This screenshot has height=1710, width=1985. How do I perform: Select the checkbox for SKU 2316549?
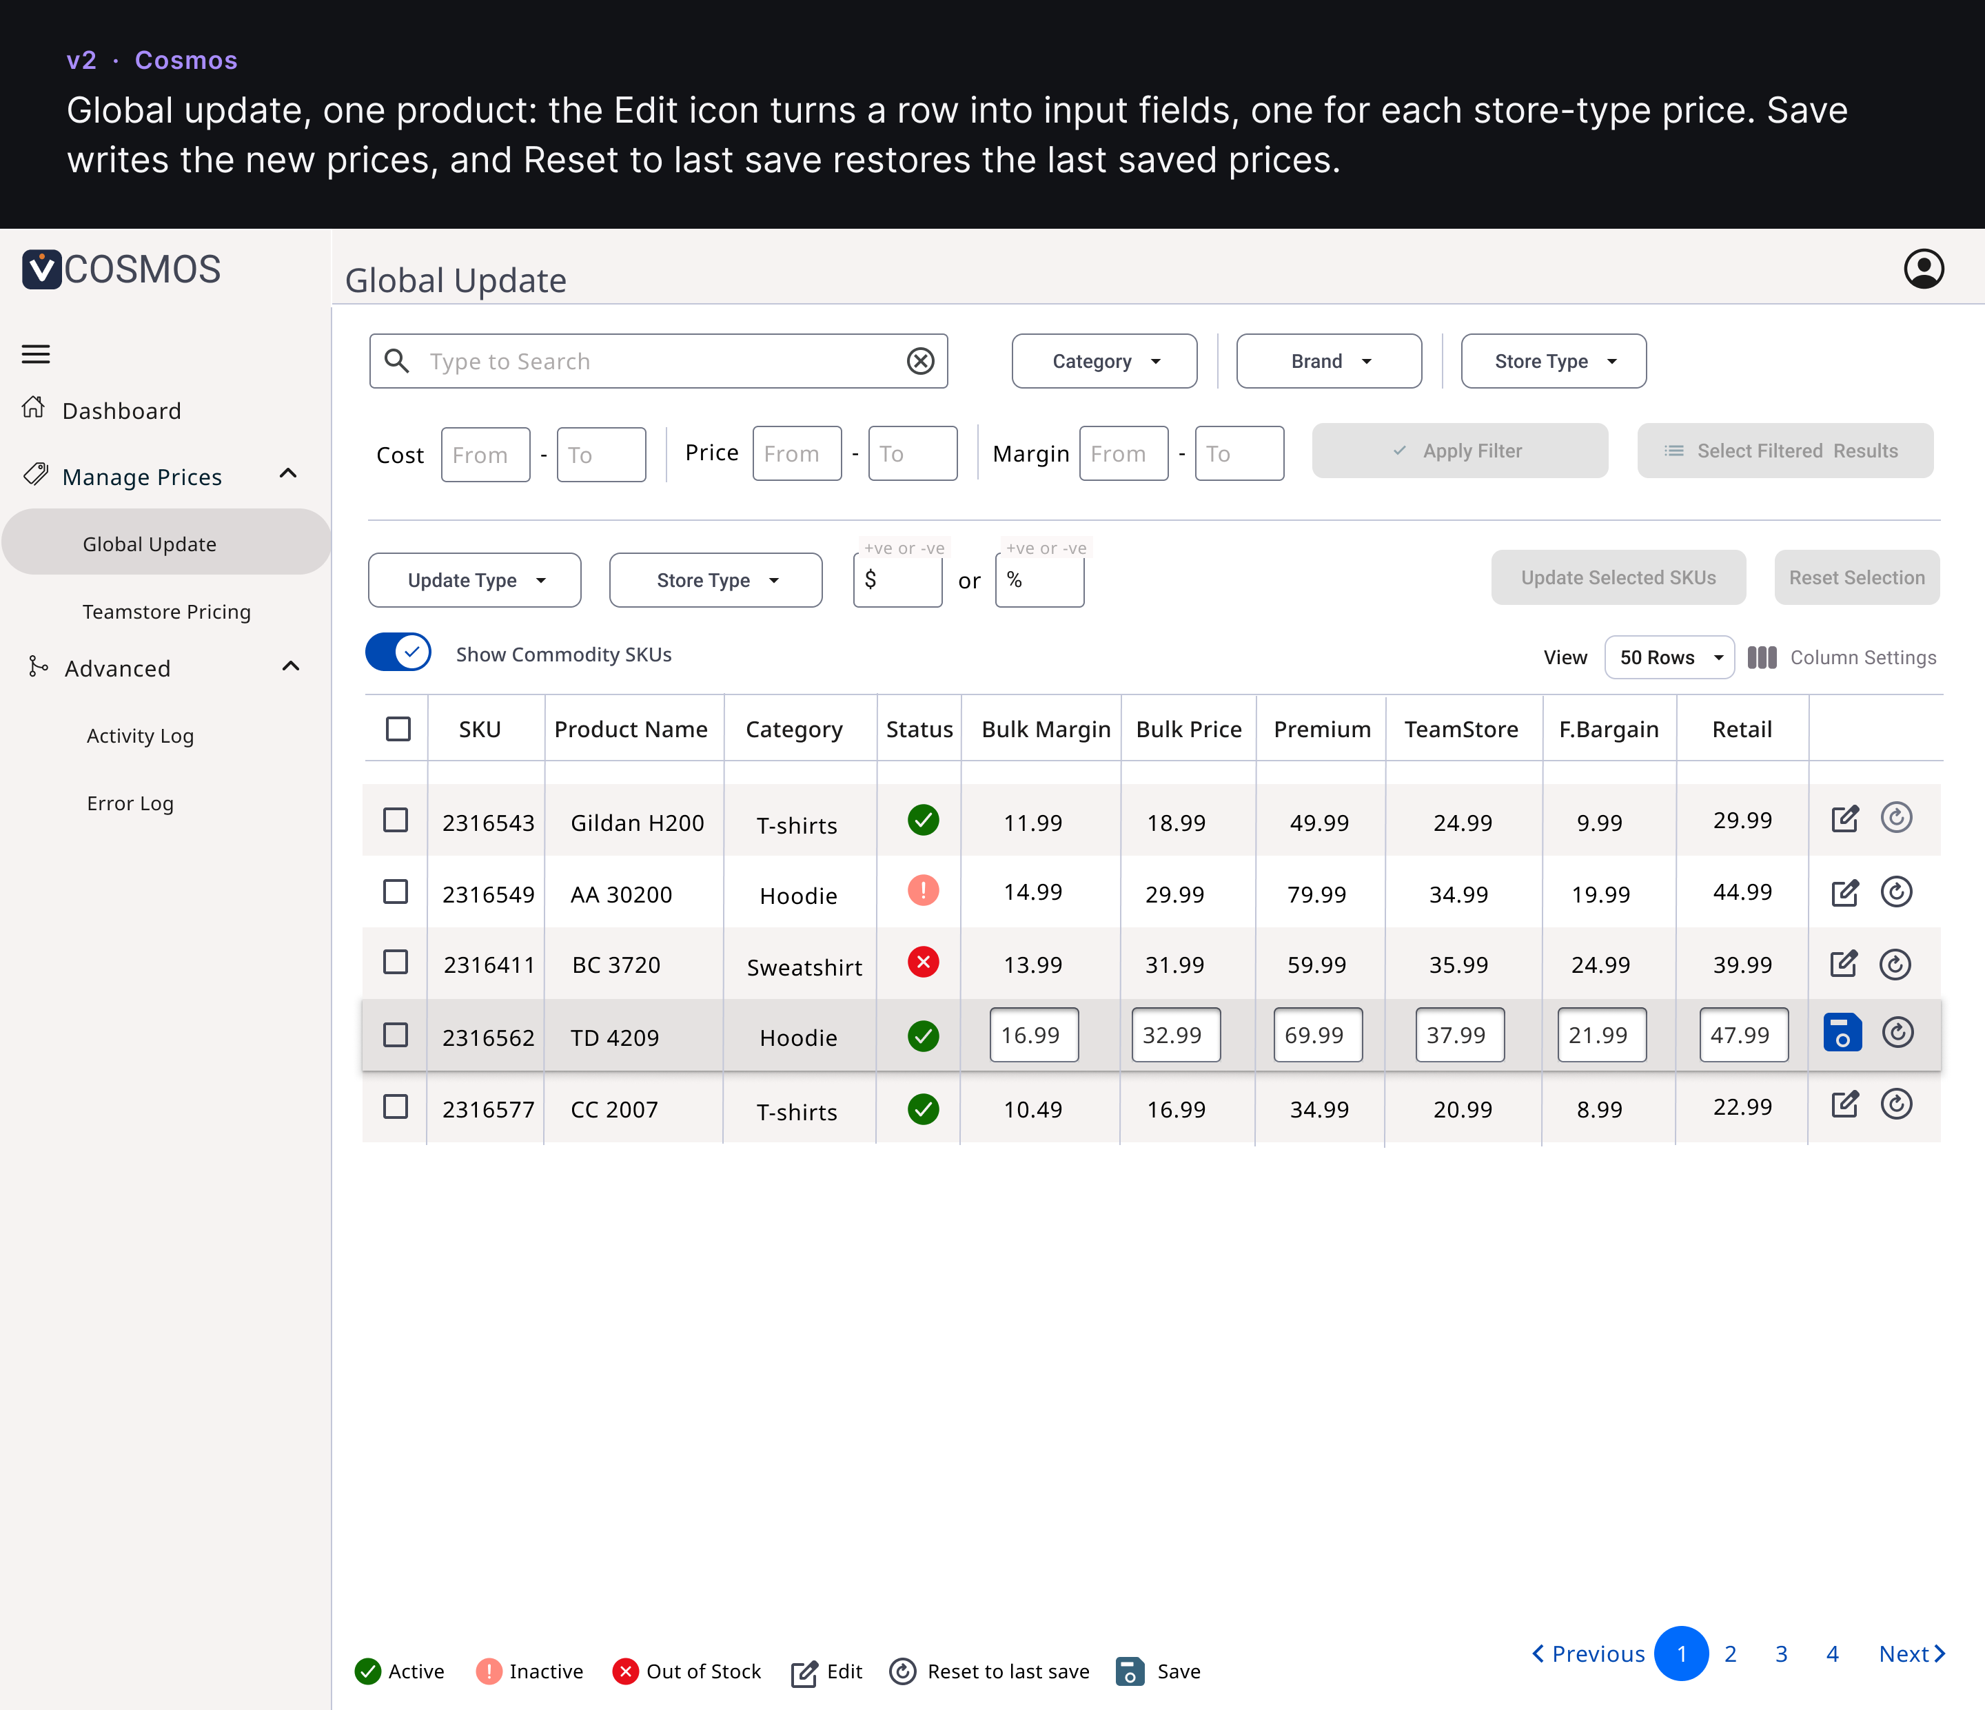click(395, 892)
